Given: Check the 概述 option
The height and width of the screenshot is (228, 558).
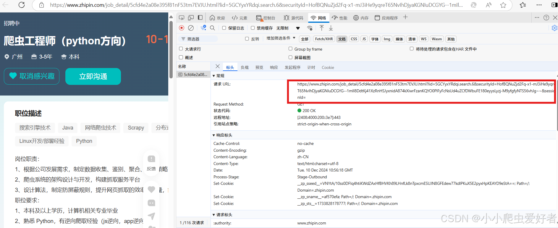Looking at the screenshot, I should tap(181, 57).
